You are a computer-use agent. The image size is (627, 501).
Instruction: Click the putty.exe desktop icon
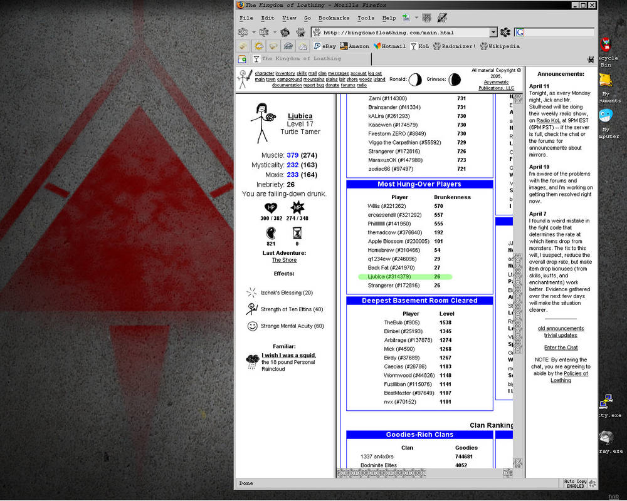pos(606,401)
